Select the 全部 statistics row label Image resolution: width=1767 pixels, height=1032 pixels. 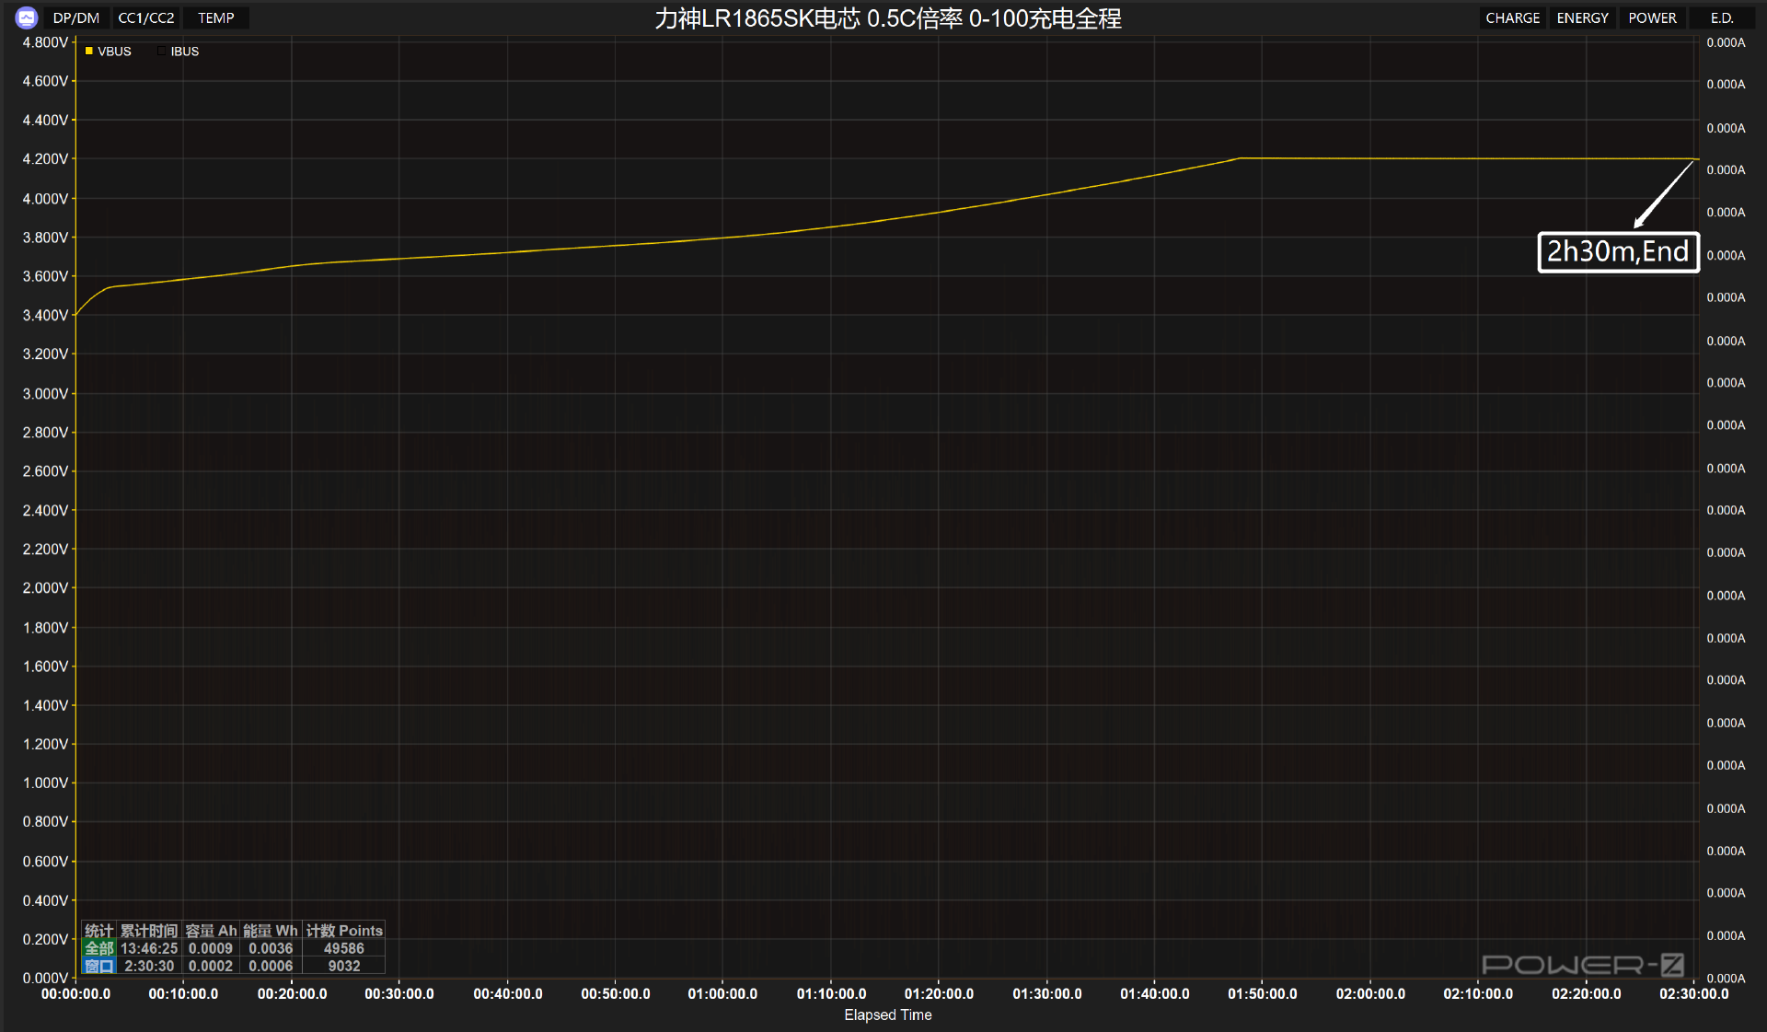click(99, 948)
